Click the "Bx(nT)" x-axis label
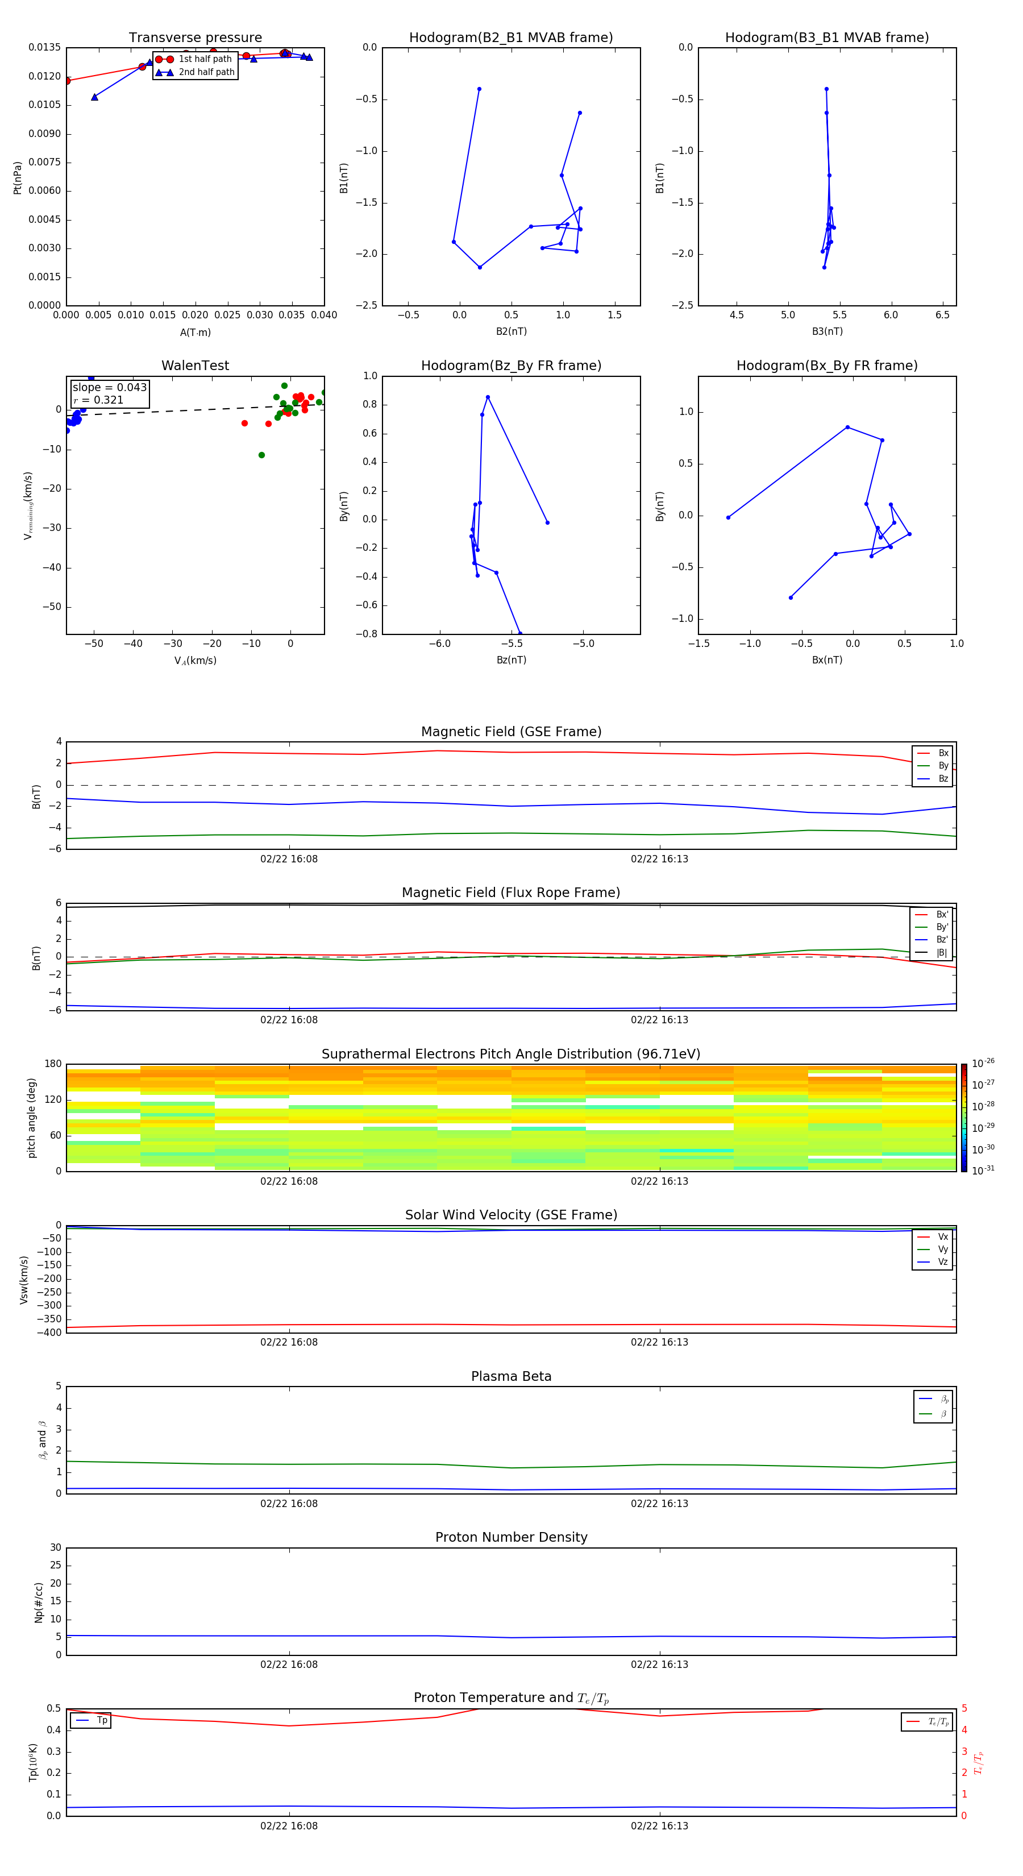1023x1876 pixels. tap(827, 660)
